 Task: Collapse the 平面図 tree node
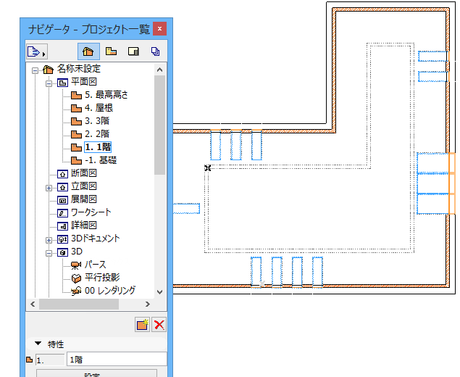point(49,83)
